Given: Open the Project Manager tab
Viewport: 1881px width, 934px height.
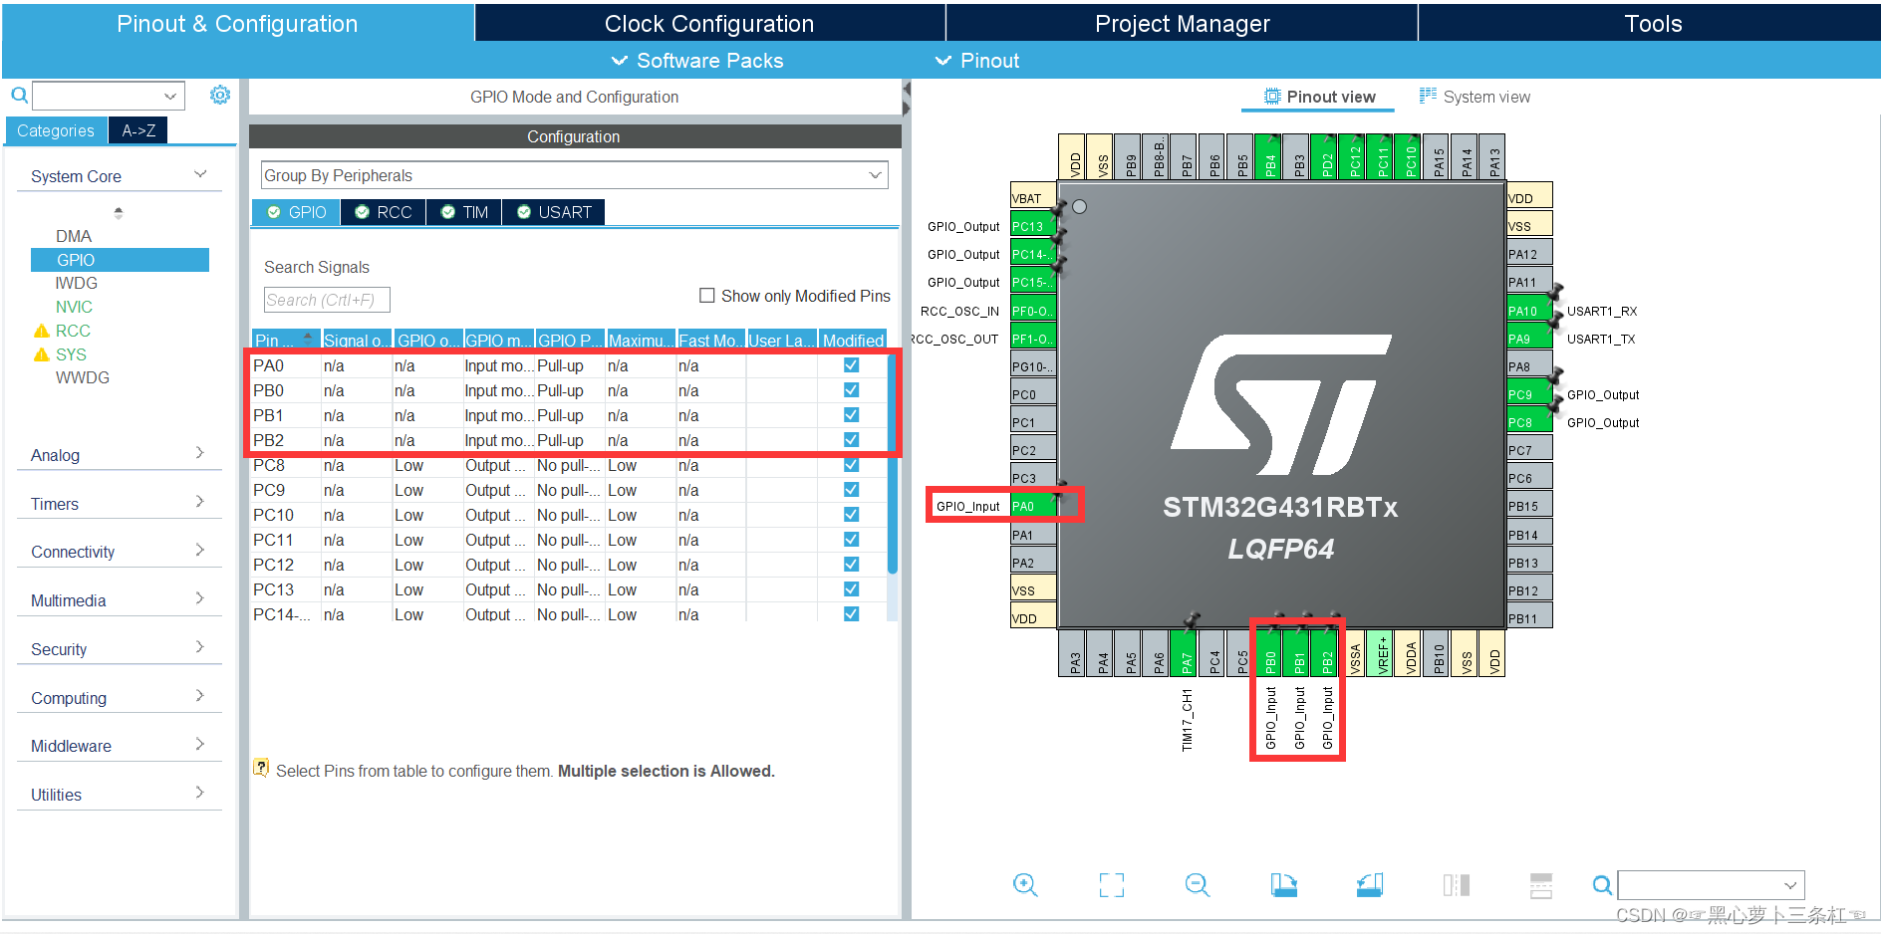Looking at the screenshot, I should click(1182, 23).
